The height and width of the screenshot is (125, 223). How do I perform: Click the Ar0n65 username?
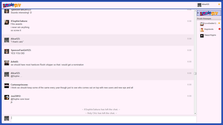click(x=15, y=62)
